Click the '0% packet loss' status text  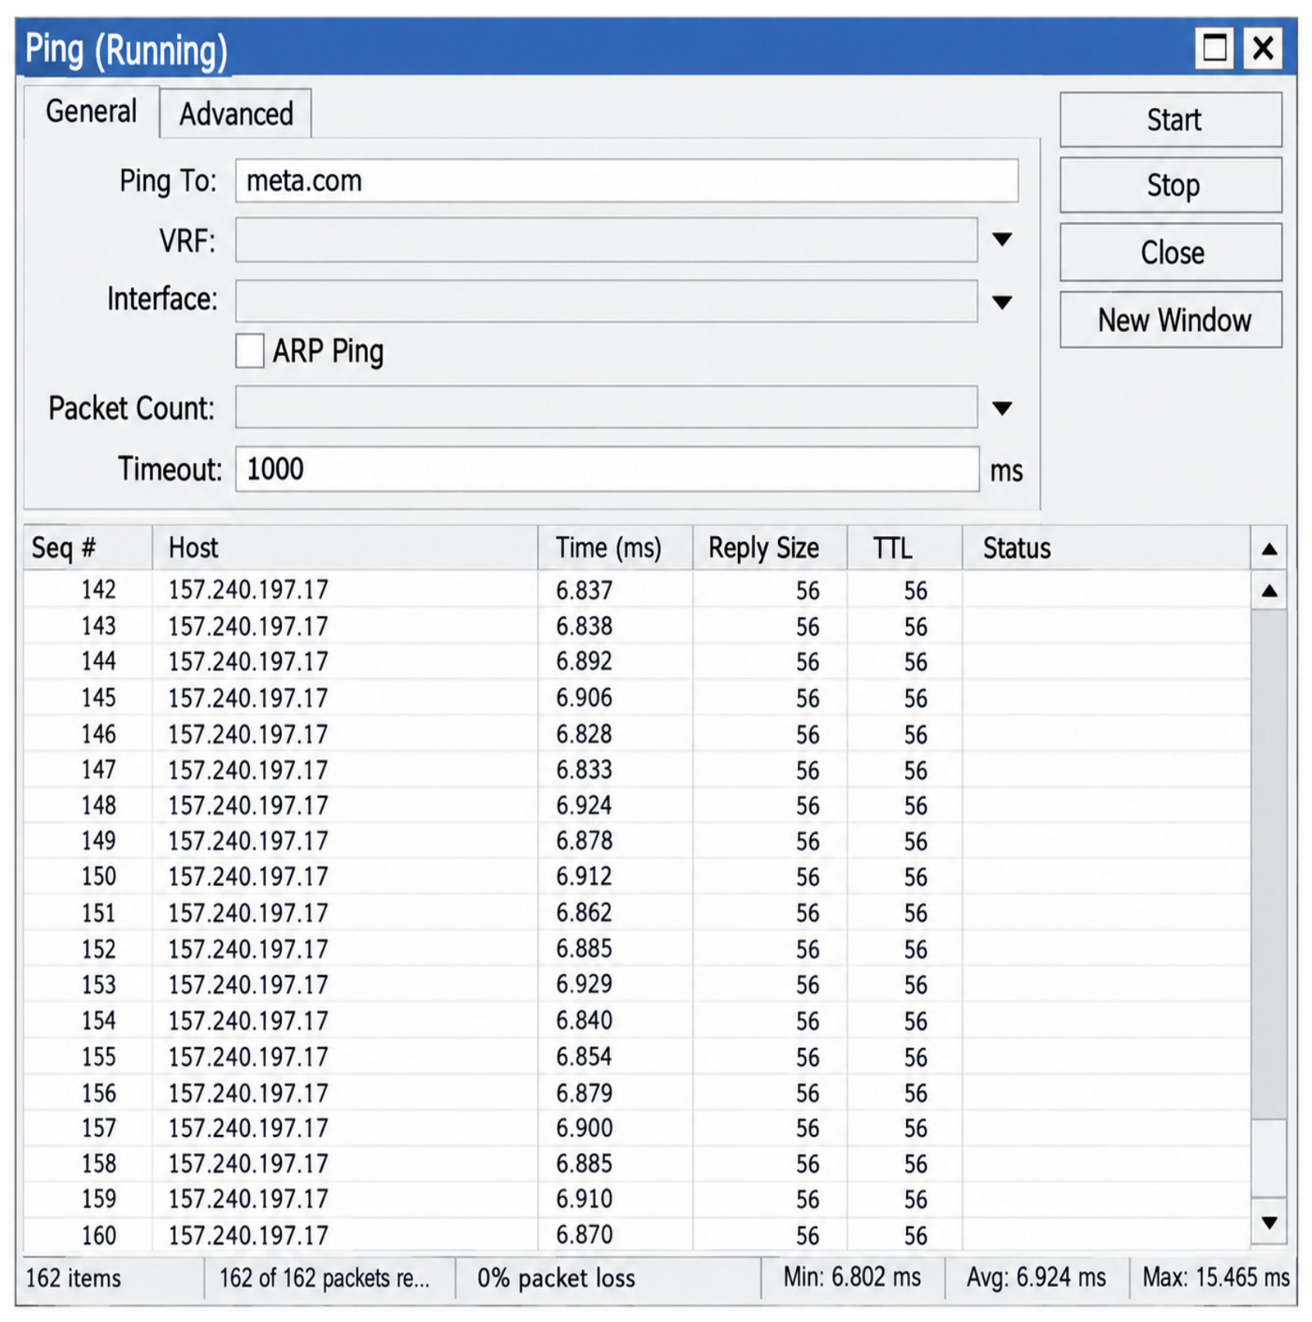click(x=556, y=1278)
